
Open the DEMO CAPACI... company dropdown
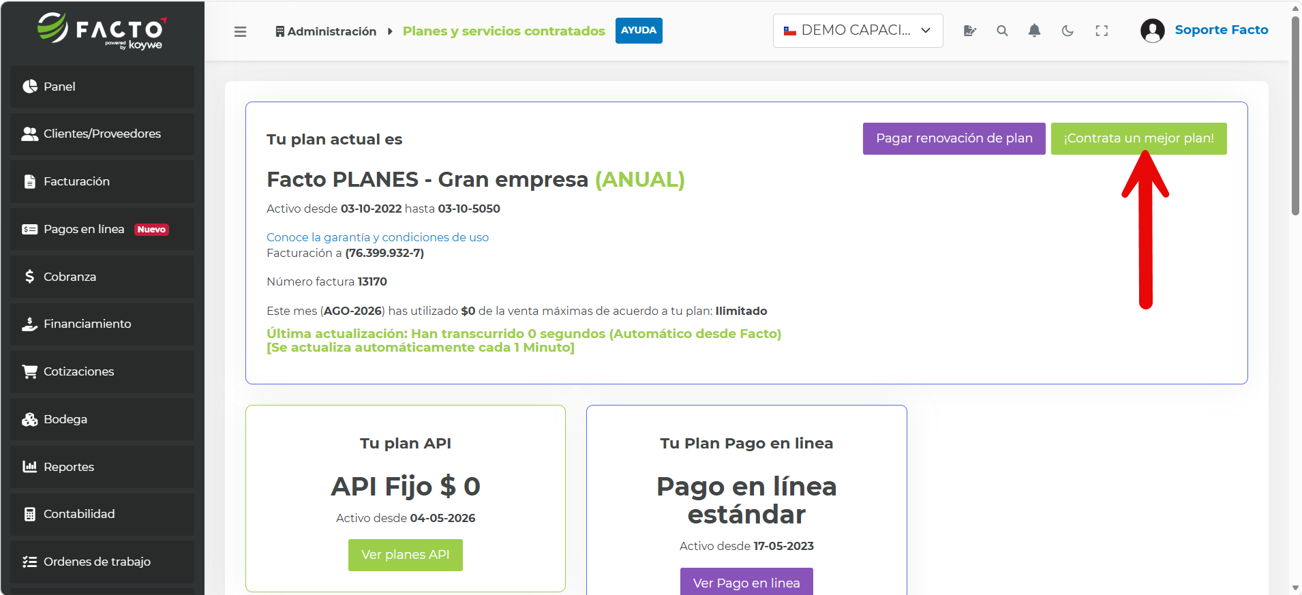click(858, 31)
